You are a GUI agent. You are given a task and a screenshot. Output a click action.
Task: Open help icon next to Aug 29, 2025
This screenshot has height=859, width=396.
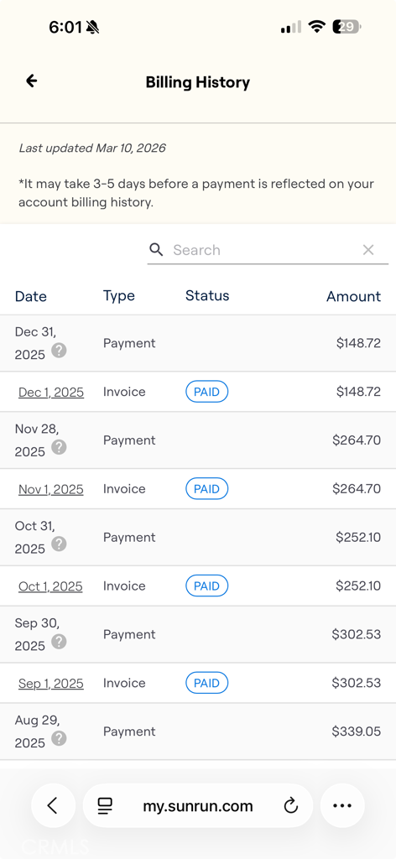[x=59, y=738]
